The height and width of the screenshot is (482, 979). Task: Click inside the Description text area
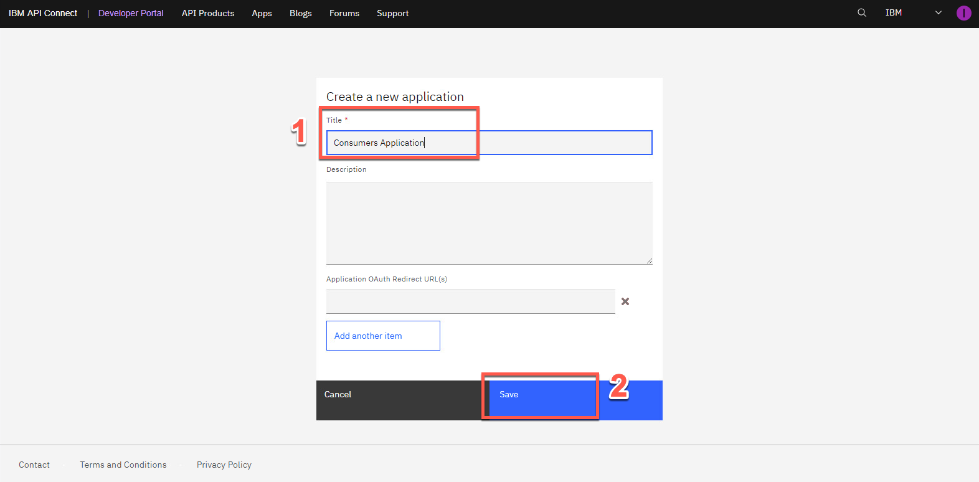pos(489,223)
